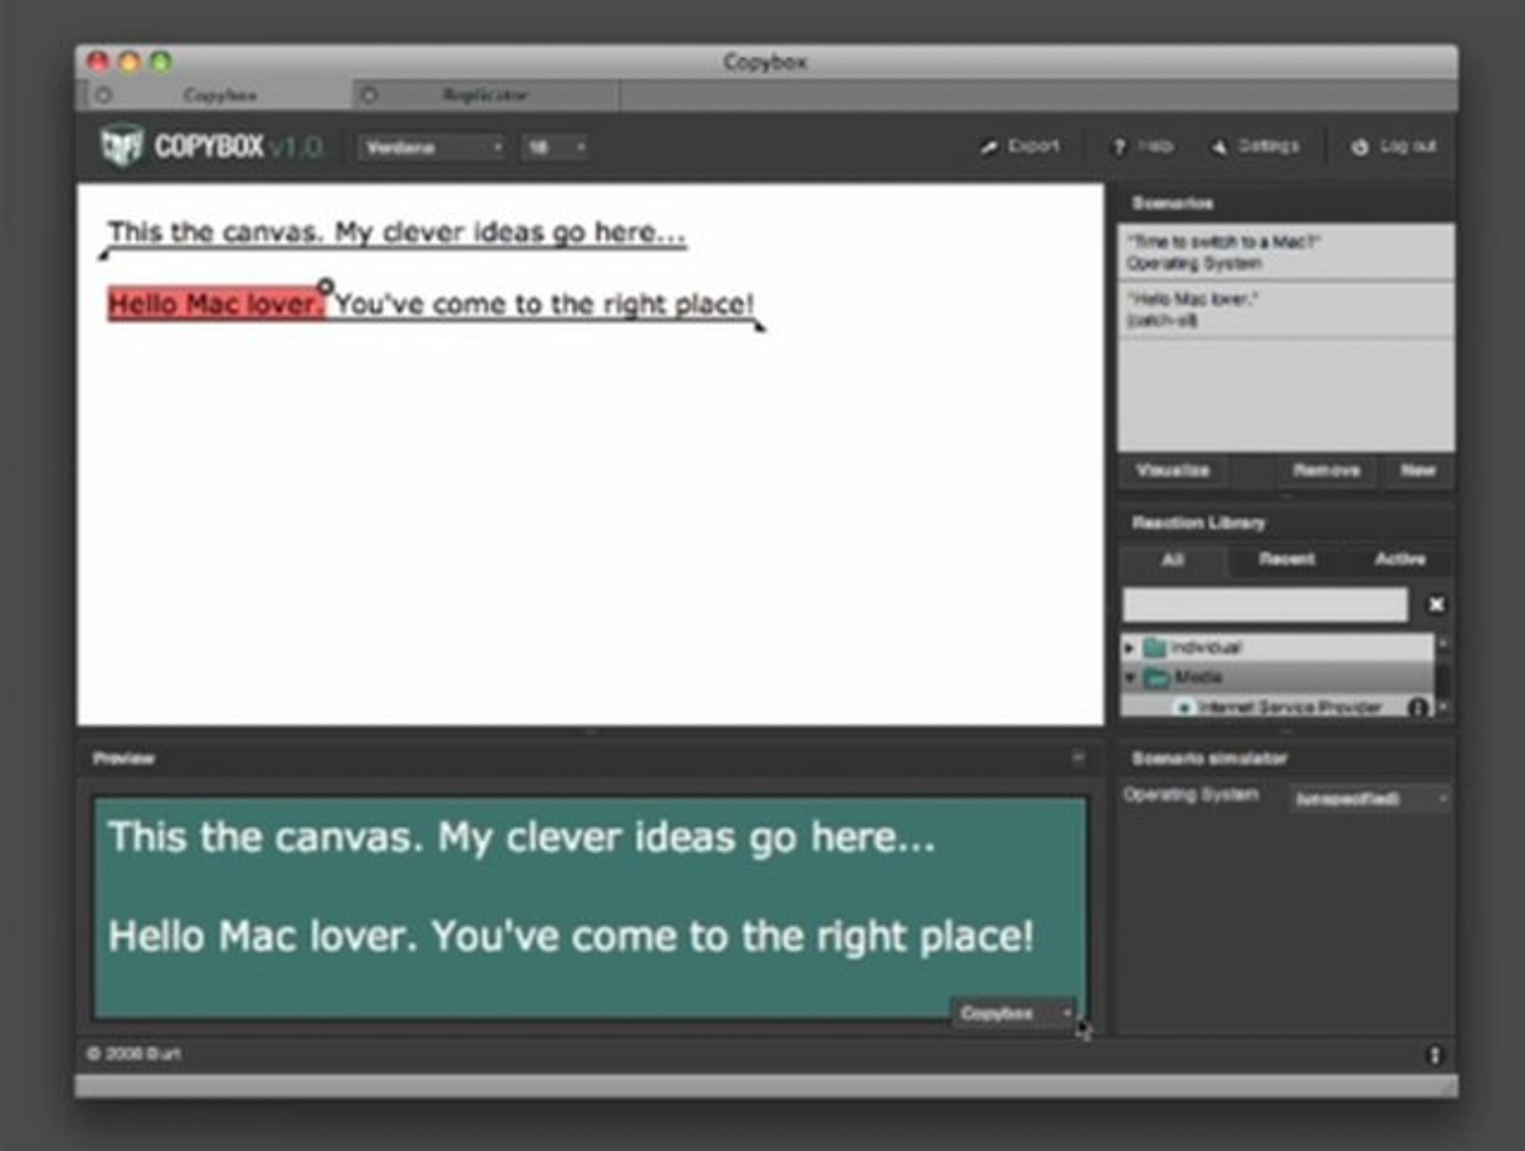This screenshot has width=1525, height=1151.
Task: Click the Reaction Library list scroll-down arrow
Action: click(x=1442, y=706)
